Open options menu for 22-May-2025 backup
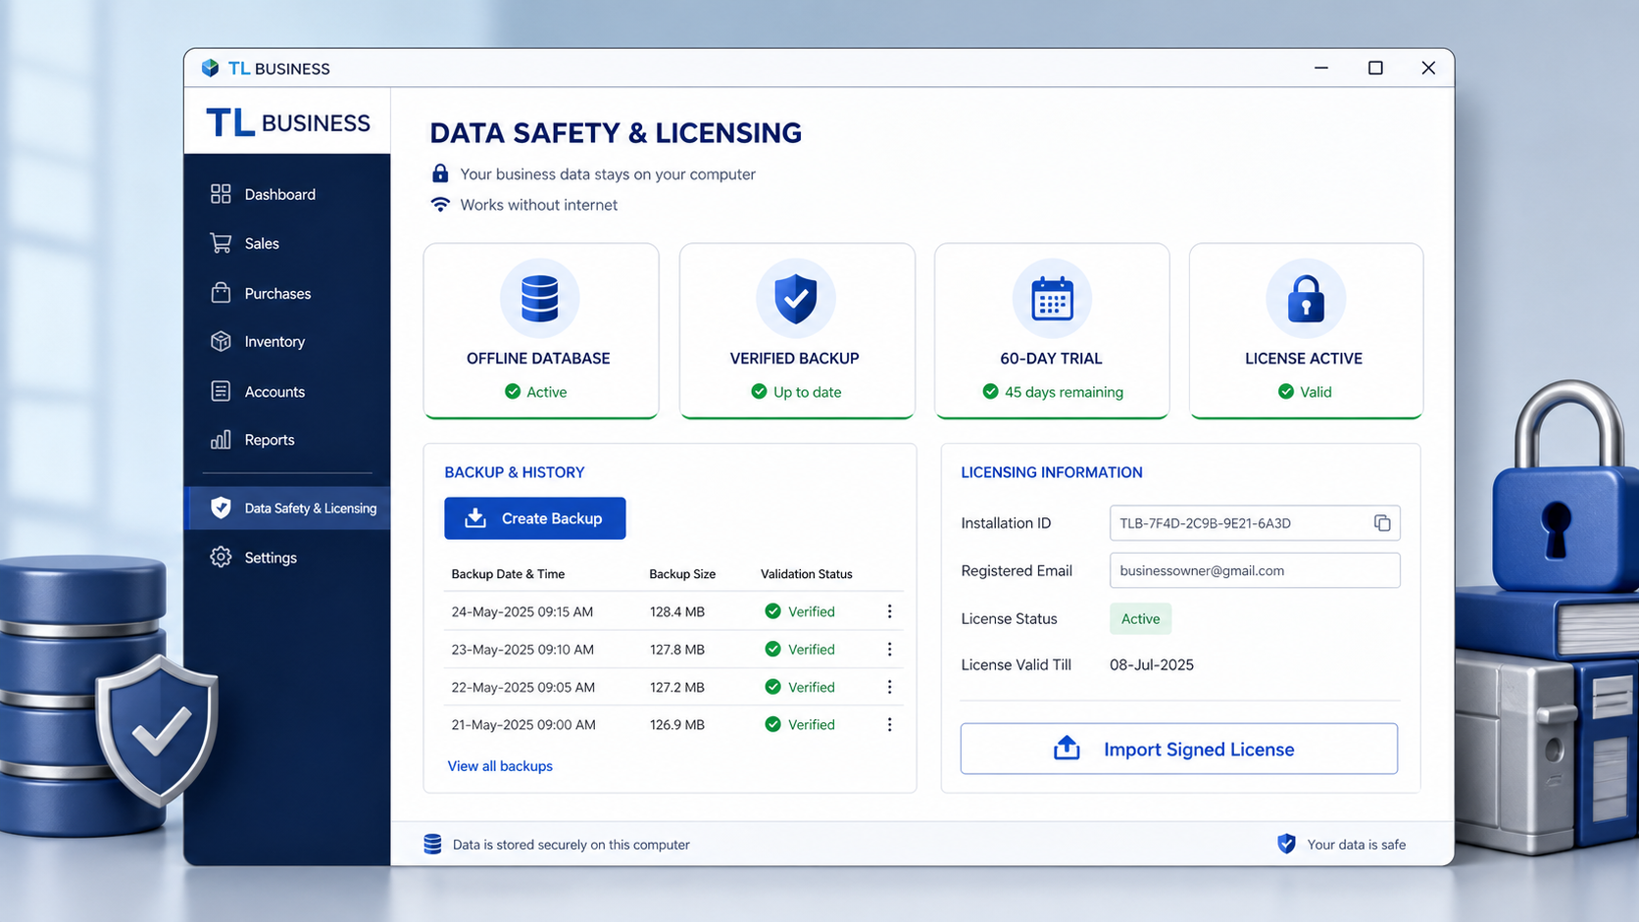Image resolution: width=1639 pixels, height=922 pixels. pyautogui.click(x=889, y=687)
